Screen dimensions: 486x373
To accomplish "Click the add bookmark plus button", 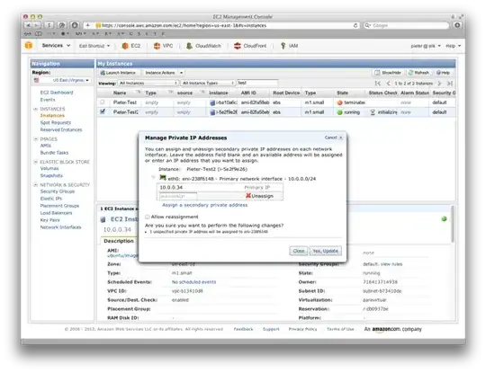I will click(87, 25).
